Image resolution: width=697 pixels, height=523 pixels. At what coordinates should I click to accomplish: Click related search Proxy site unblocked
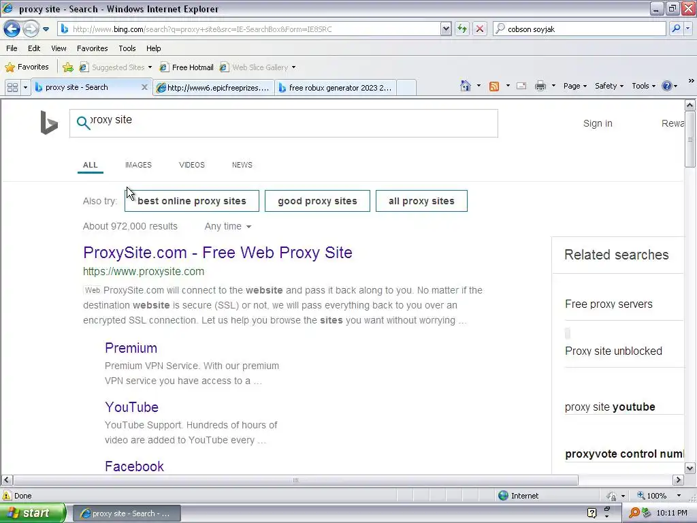(613, 351)
